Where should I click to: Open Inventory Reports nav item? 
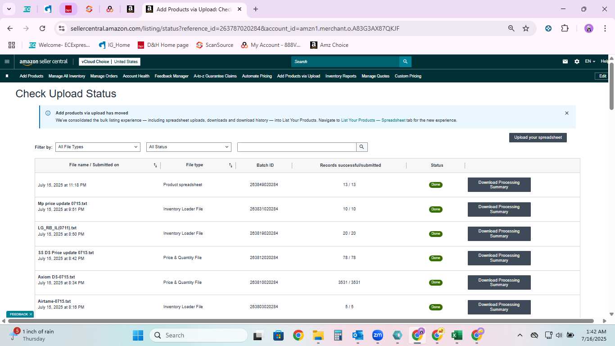pyautogui.click(x=341, y=76)
